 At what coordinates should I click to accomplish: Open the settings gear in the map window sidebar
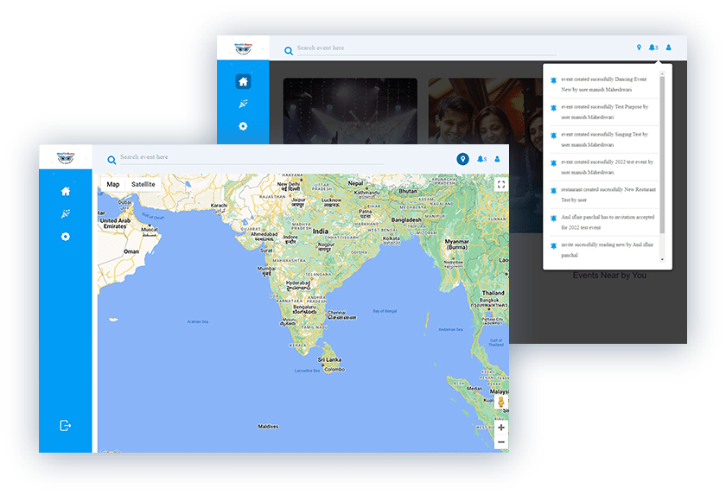pyautogui.click(x=66, y=237)
